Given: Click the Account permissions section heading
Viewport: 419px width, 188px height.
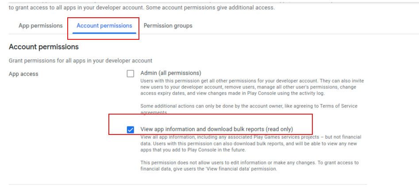Looking at the screenshot, I should click(x=44, y=47).
